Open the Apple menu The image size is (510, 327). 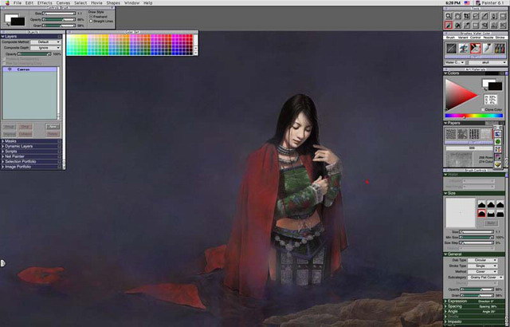(x=7, y=2)
